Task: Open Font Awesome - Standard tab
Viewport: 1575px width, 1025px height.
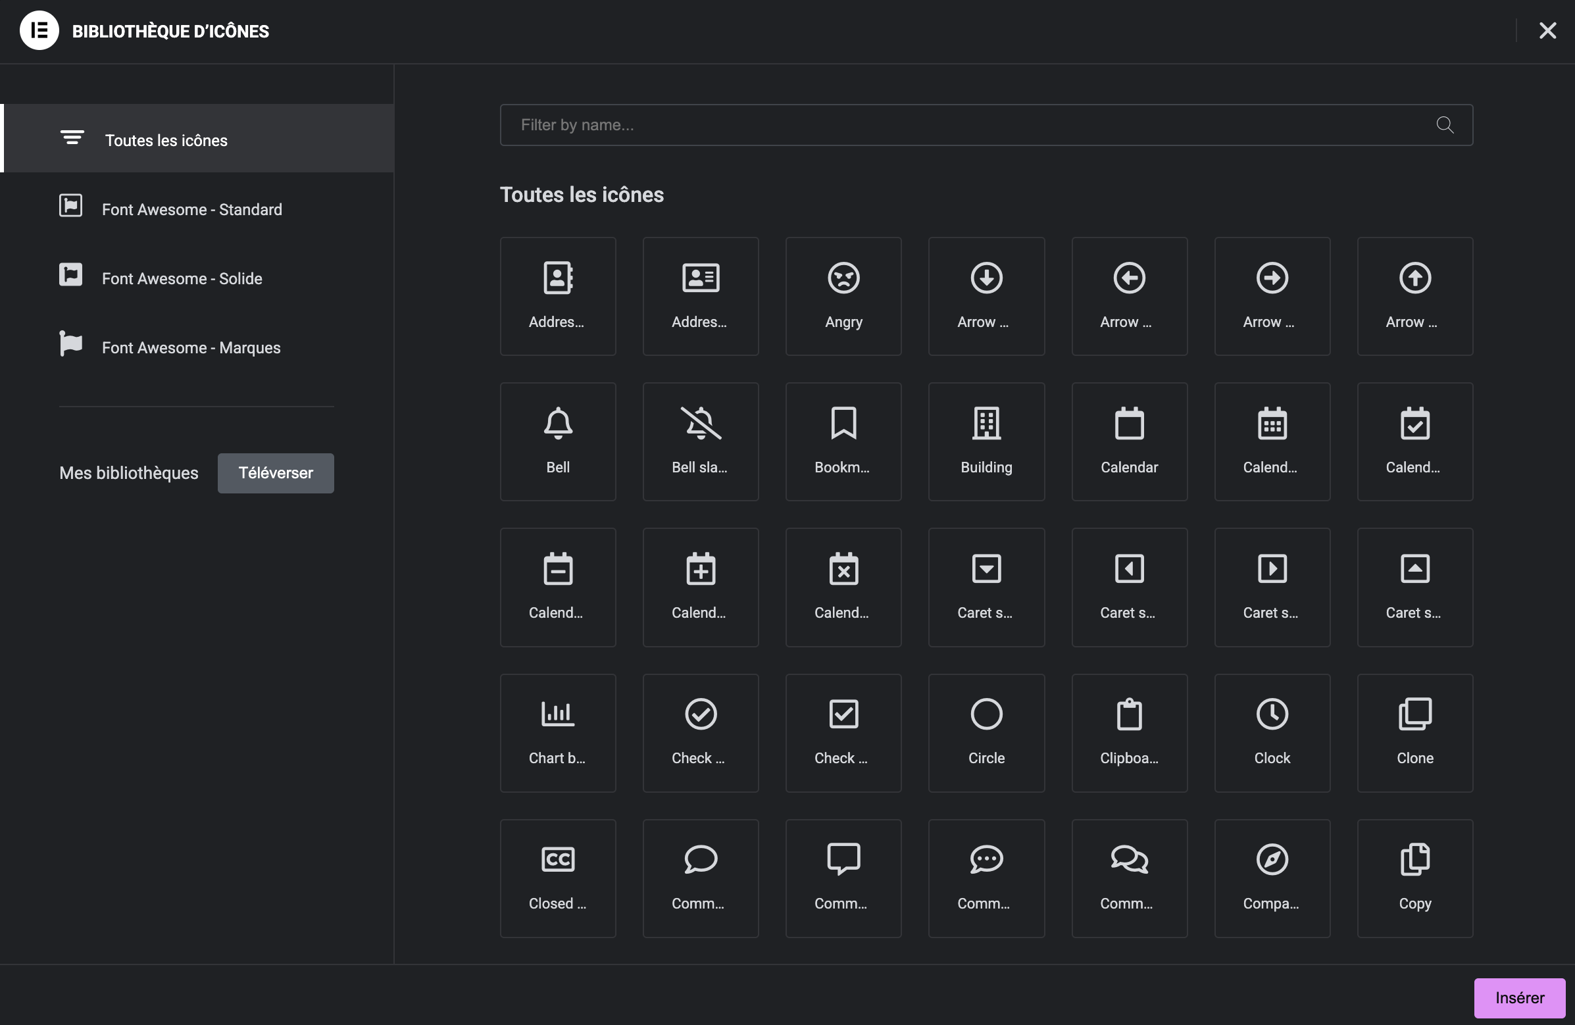Action: point(191,209)
